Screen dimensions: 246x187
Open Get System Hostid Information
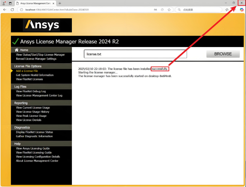pyautogui.click(x=35, y=75)
